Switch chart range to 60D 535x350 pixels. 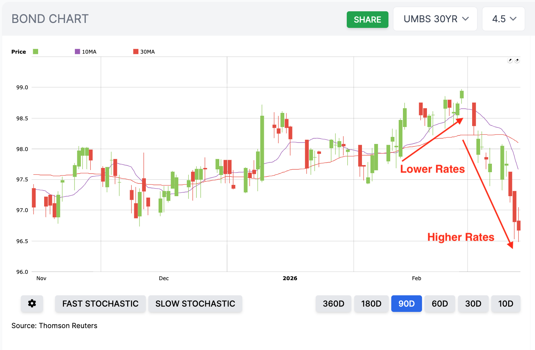[x=440, y=303]
